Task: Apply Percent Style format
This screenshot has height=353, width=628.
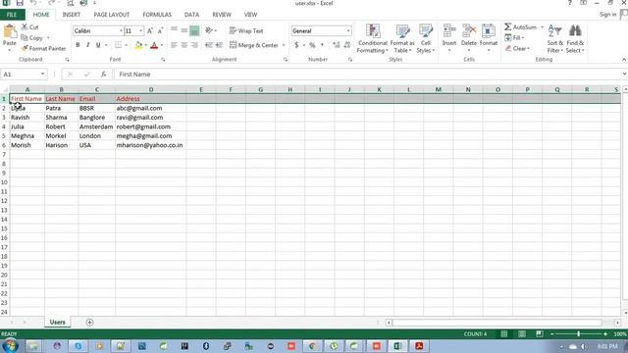Action: tap(312, 45)
